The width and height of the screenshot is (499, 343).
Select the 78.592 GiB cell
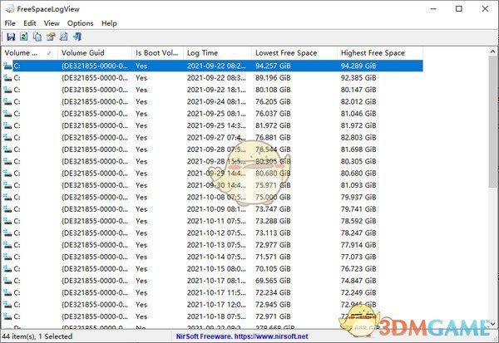(x=358, y=221)
